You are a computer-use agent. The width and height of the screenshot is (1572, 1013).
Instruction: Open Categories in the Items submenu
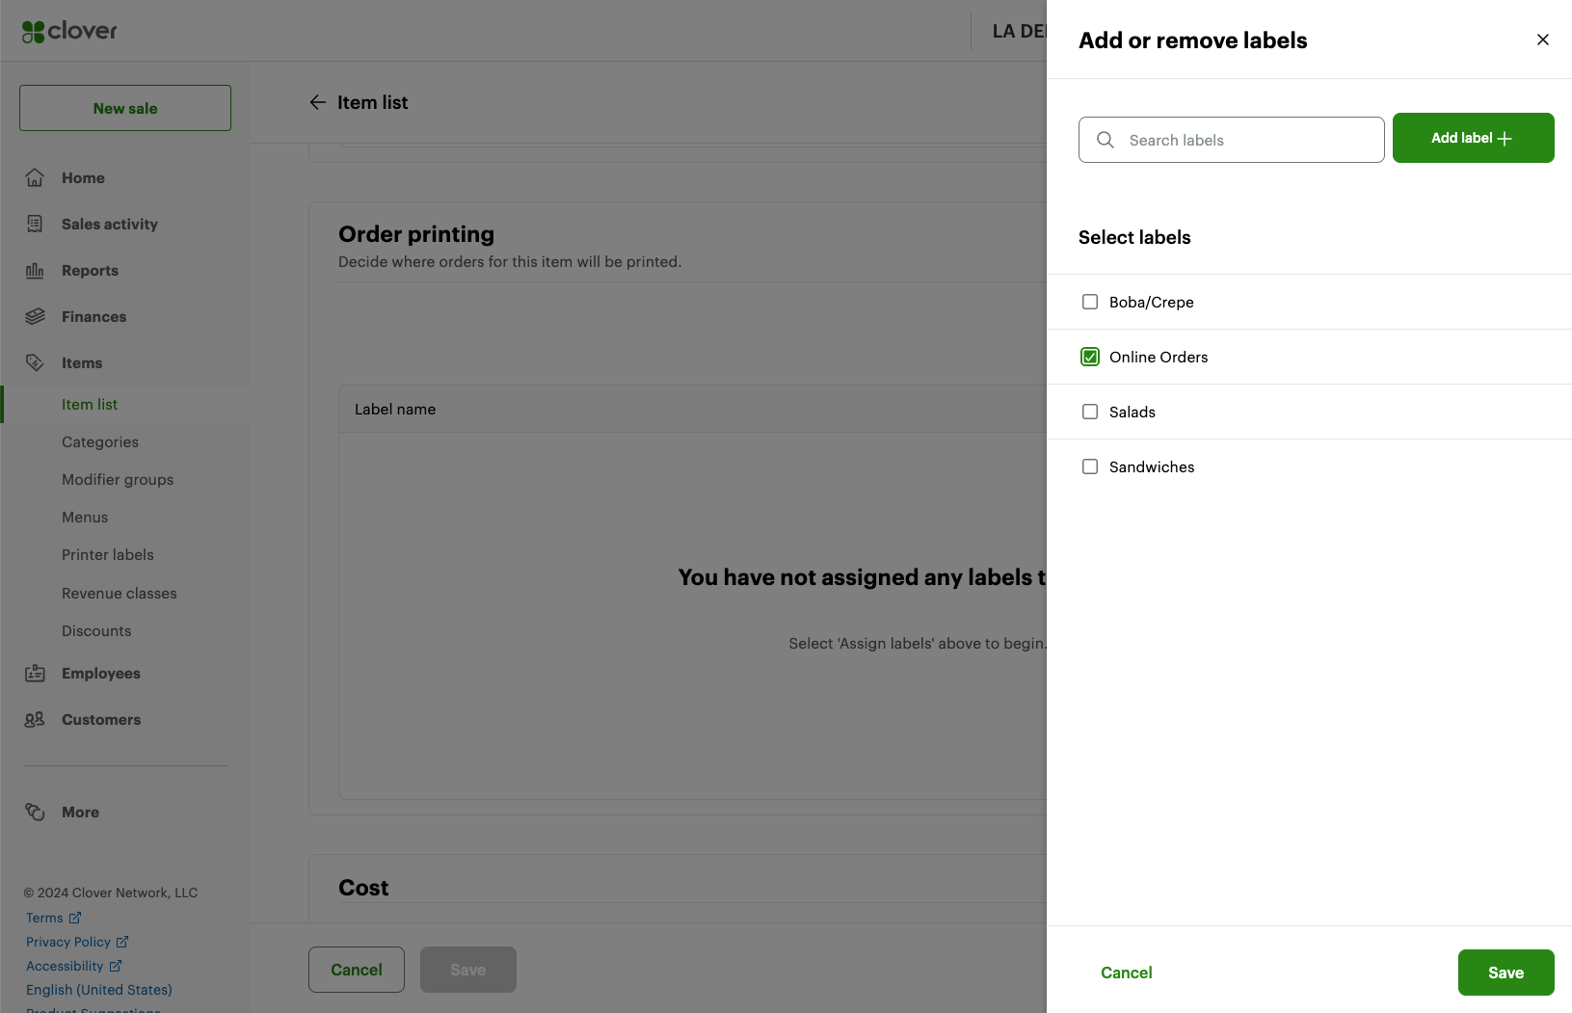pyautogui.click(x=100, y=441)
